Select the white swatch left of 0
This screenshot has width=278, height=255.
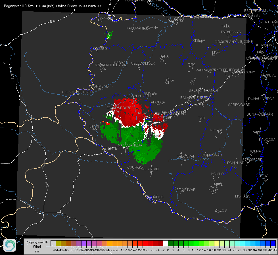coord(166,243)
